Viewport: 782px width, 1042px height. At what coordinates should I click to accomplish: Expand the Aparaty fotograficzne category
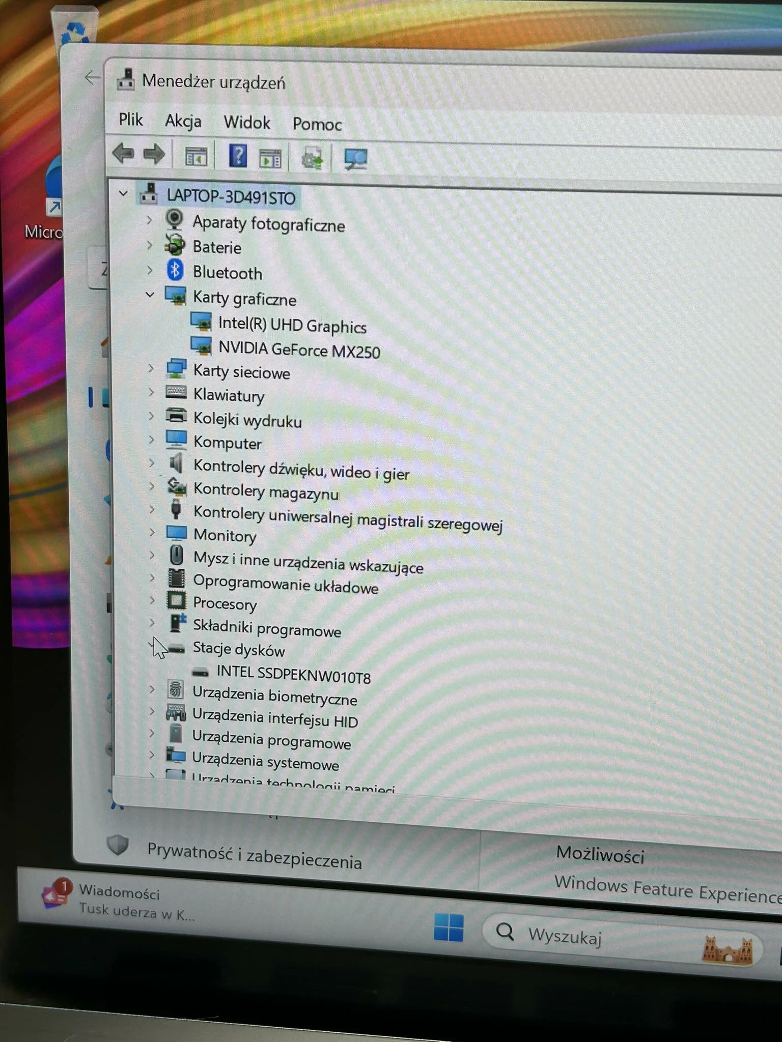click(x=149, y=220)
